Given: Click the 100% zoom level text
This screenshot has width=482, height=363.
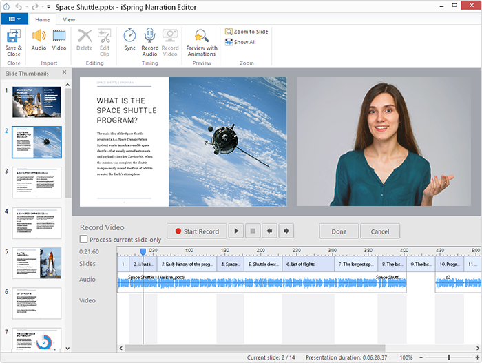Looking at the screenshot, I should click(406, 357).
